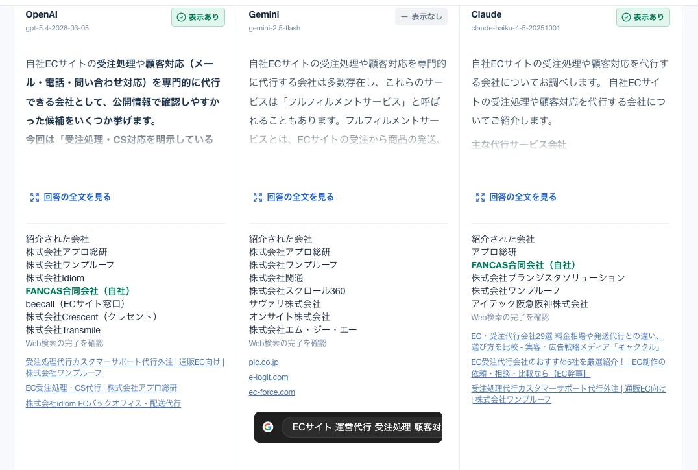
Task: Click the expand icon in Claude's 回答の全文を見る
Action: (x=480, y=198)
